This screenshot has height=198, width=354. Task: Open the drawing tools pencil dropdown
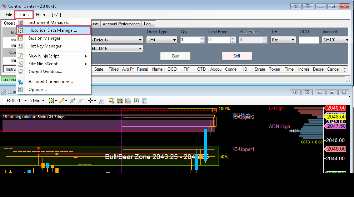pos(63,101)
